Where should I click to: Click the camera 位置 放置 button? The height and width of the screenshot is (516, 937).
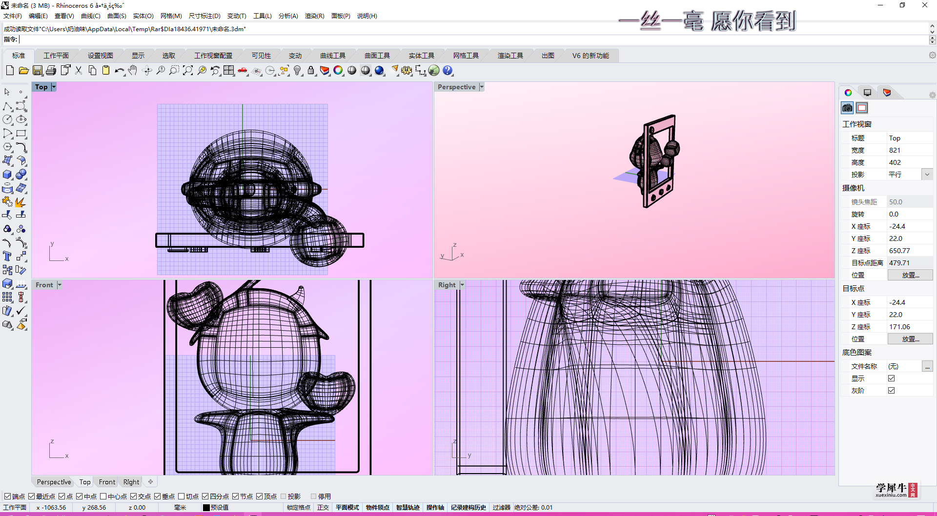[x=910, y=275]
